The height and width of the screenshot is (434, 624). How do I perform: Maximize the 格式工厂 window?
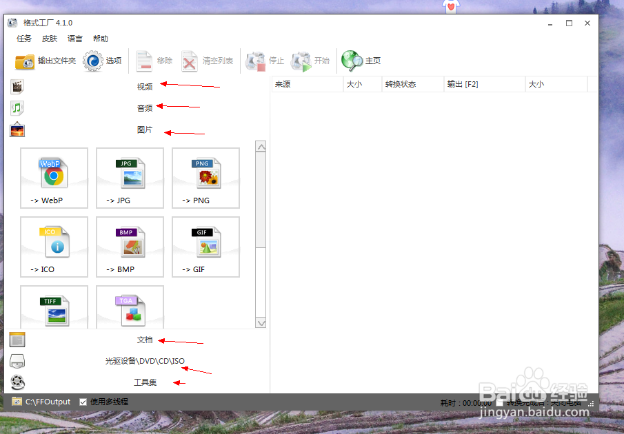click(x=569, y=23)
